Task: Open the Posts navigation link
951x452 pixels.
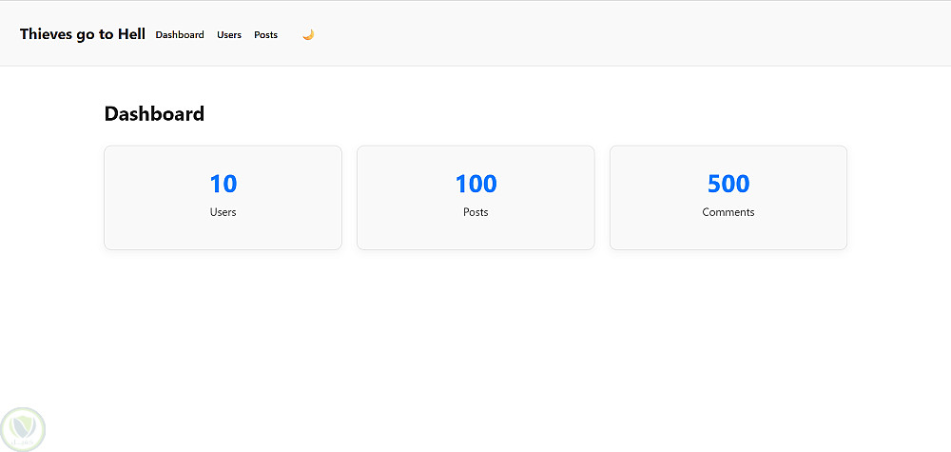Action: (265, 34)
